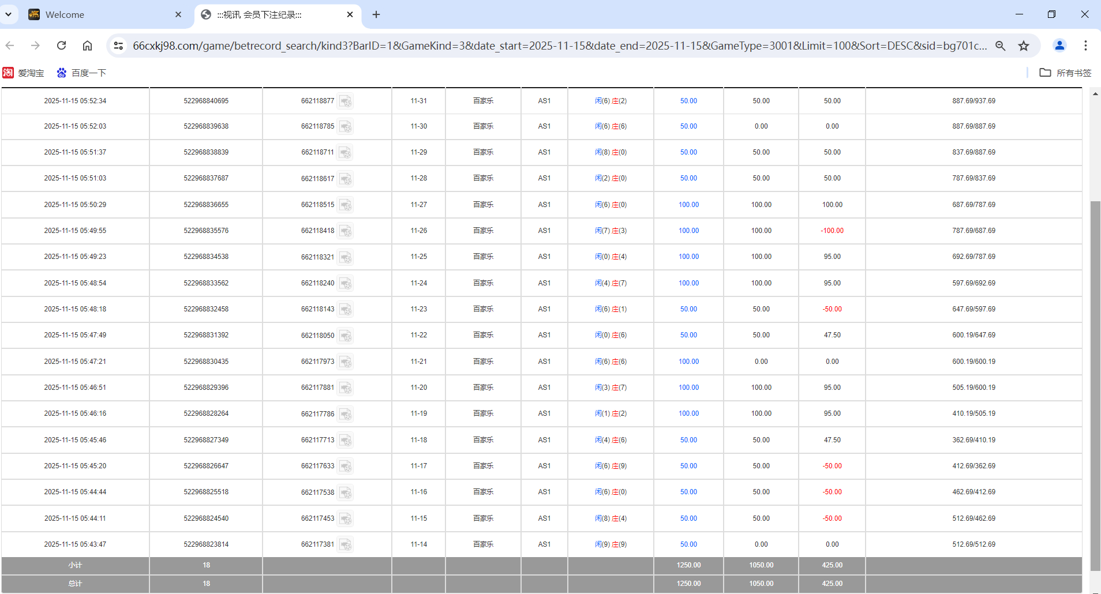Screen dimensions: 1101x594
Task: Open the 闲(6) 庄(2) bet detail link
Action: [x=611, y=101]
